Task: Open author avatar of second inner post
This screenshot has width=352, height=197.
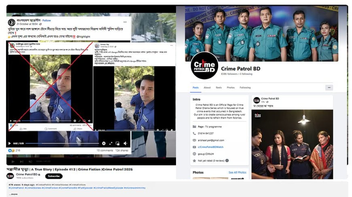Action: [x=97, y=46]
